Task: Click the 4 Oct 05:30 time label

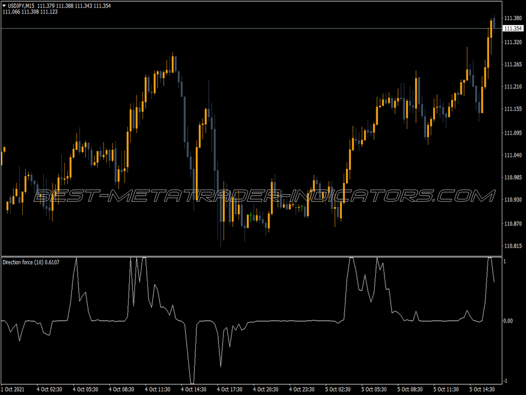Action: [x=85, y=390]
